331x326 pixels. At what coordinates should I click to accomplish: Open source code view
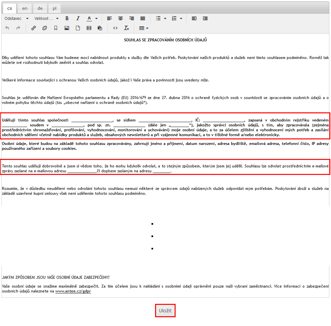[115, 28]
